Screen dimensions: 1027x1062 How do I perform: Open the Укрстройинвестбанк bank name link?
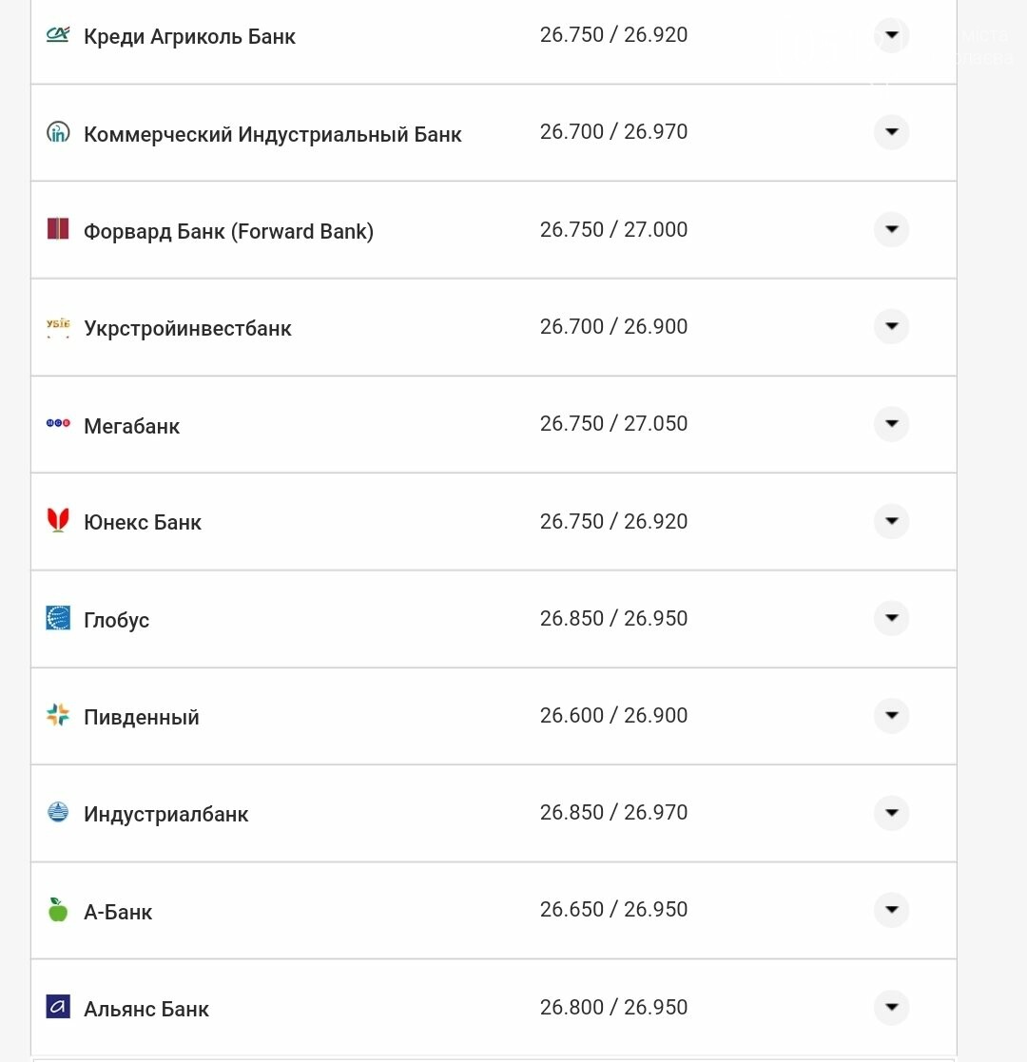pos(187,329)
